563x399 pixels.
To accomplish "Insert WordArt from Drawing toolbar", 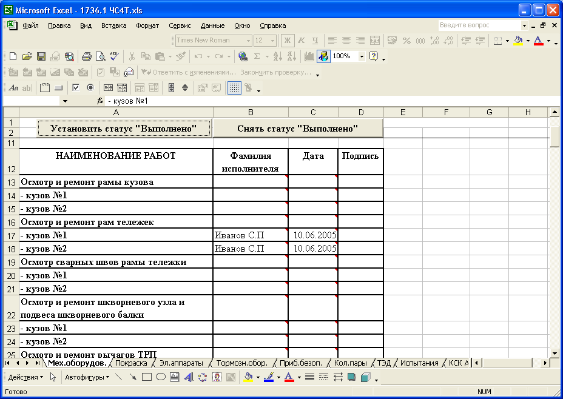I will pos(189,377).
